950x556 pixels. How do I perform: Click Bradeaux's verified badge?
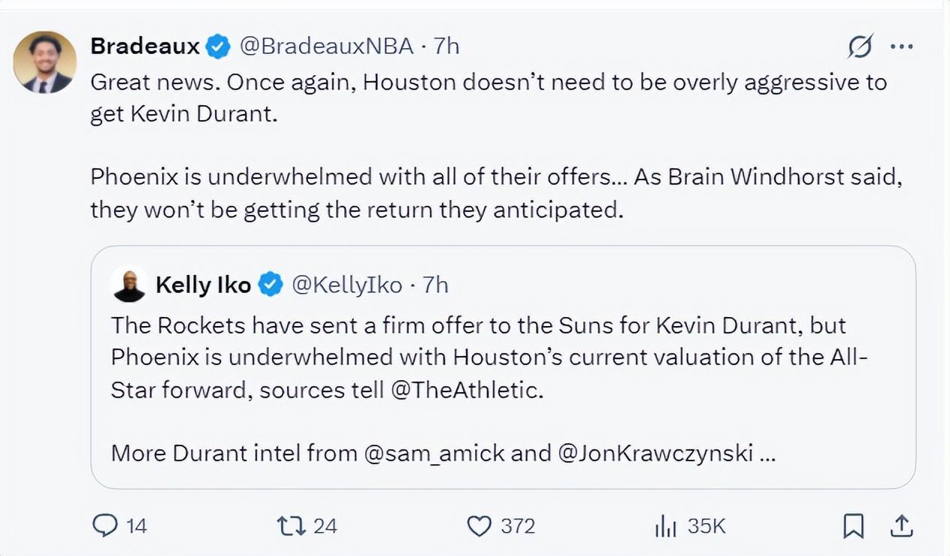point(219,47)
